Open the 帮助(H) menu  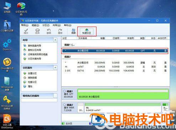click(x=68, y=25)
